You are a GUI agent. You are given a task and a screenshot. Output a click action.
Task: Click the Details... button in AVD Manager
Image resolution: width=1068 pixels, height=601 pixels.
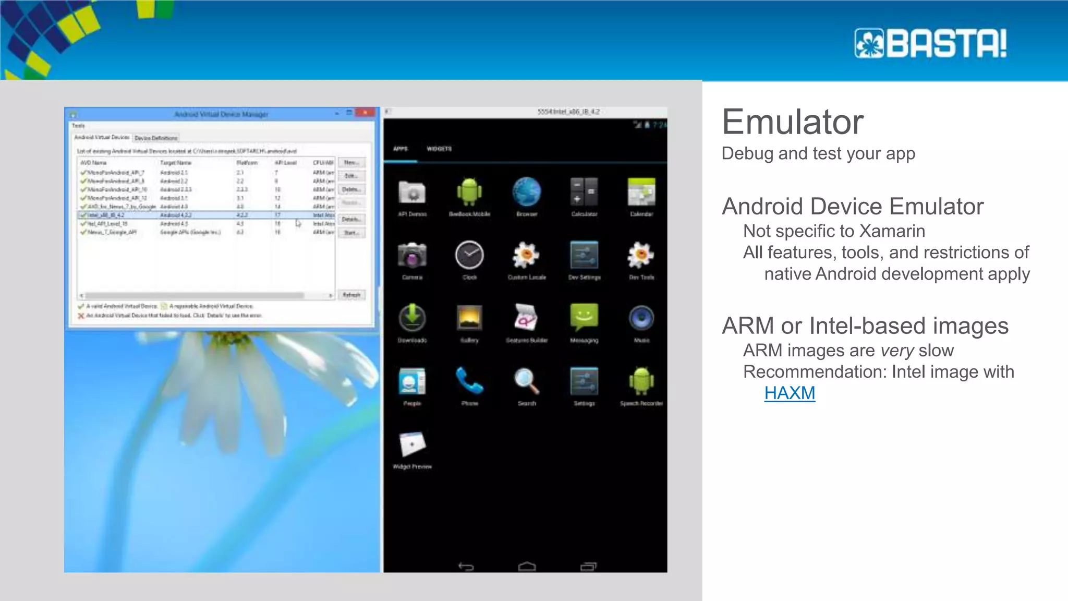[351, 220]
